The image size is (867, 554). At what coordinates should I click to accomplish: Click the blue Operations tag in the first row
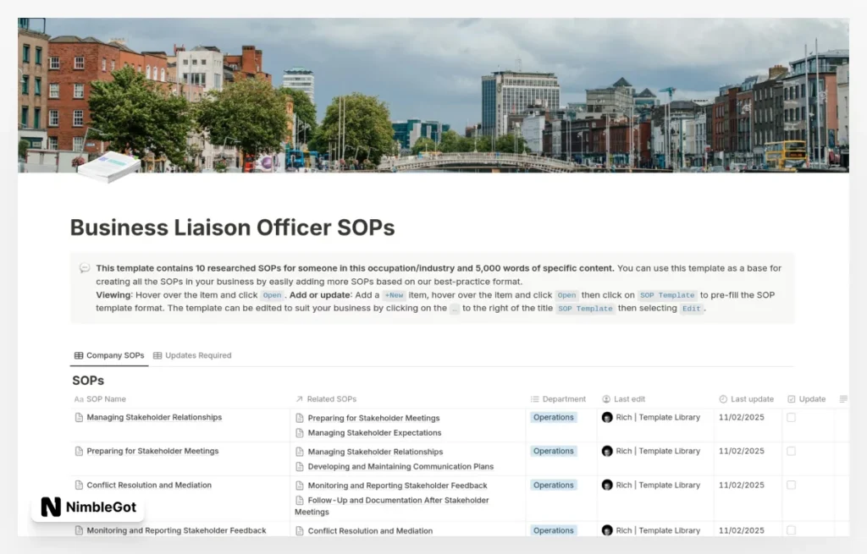(x=553, y=417)
